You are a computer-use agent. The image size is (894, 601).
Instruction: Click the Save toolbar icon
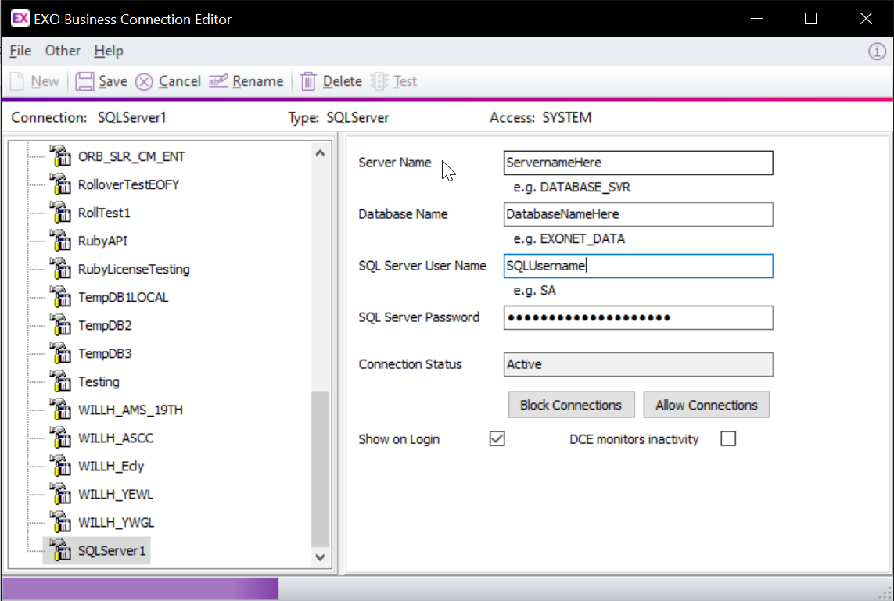[x=85, y=81]
